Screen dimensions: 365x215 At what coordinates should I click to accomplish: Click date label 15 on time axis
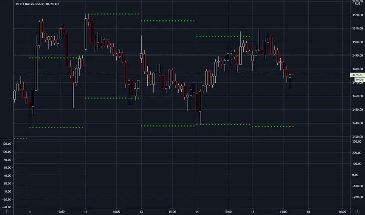point(253,212)
